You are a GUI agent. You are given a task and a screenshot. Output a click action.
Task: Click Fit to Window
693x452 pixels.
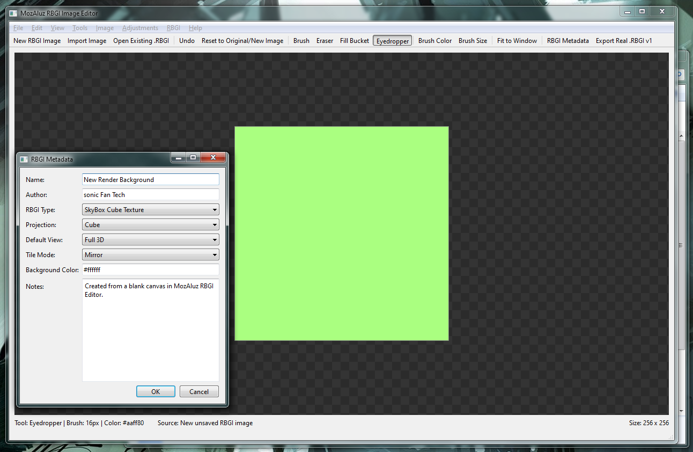tap(517, 41)
